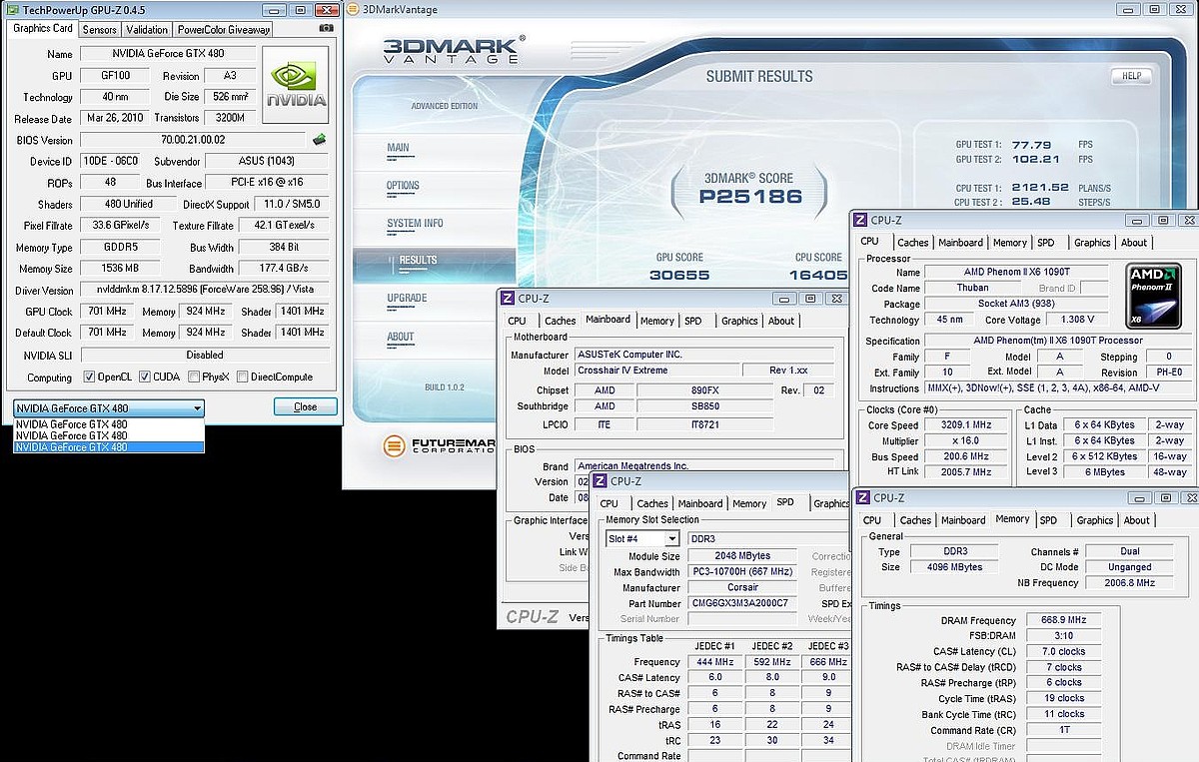Image resolution: width=1199 pixels, height=762 pixels.
Task: Click the 3DMark score P25186
Action: (750, 196)
